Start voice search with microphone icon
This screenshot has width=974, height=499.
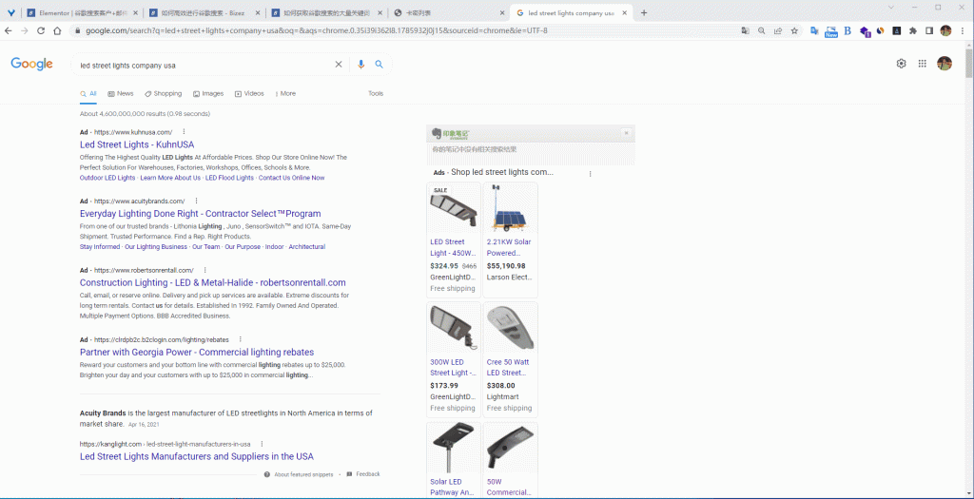pos(360,64)
